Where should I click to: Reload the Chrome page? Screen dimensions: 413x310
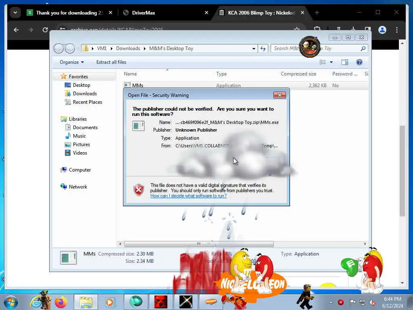coord(45,30)
